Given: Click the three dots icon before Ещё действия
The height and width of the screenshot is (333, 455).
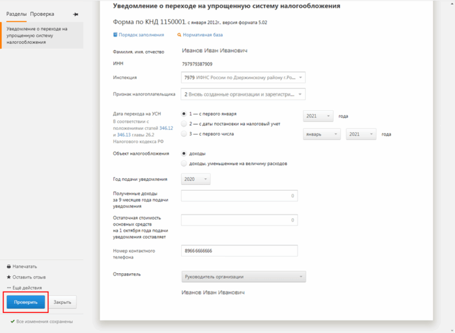Looking at the screenshot, I should 9,288.
